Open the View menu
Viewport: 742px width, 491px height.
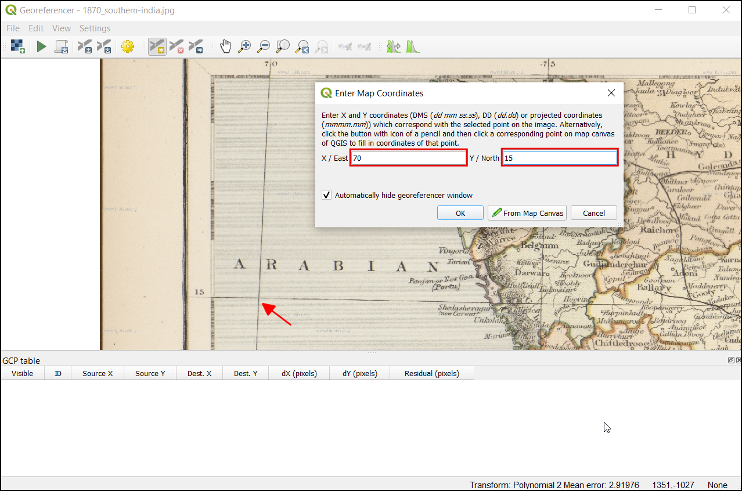(x=61, y=28)
